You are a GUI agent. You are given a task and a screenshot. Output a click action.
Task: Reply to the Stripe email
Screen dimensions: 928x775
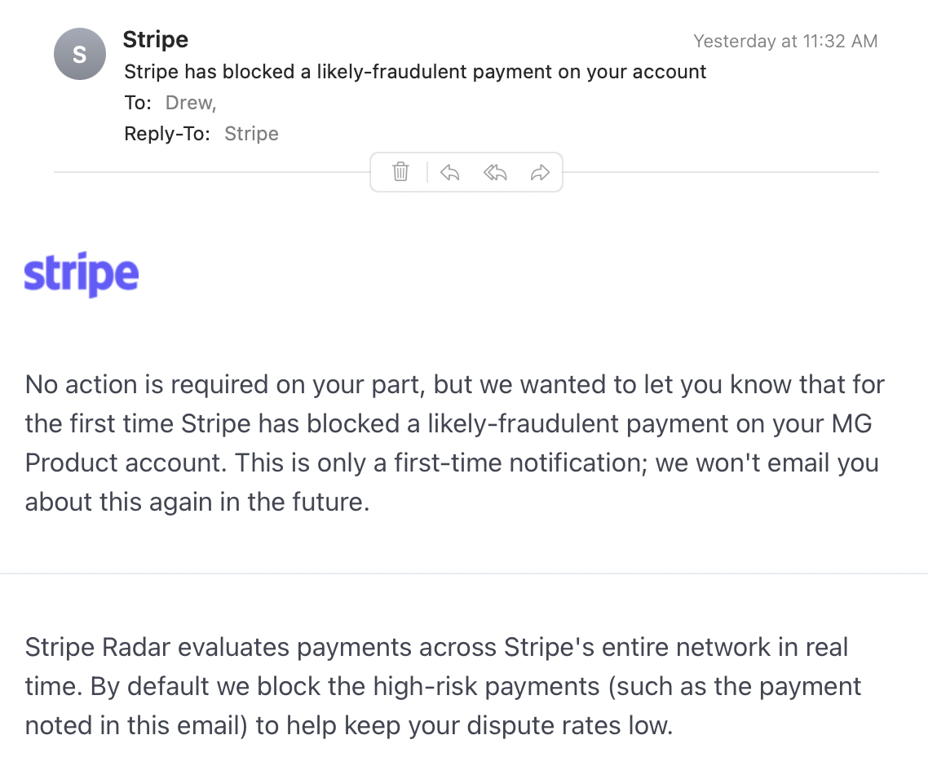(x=450, y=172)
